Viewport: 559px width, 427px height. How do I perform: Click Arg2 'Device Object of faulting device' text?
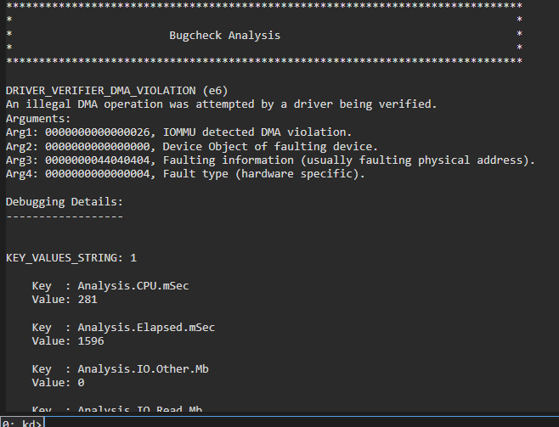[270, 146]
